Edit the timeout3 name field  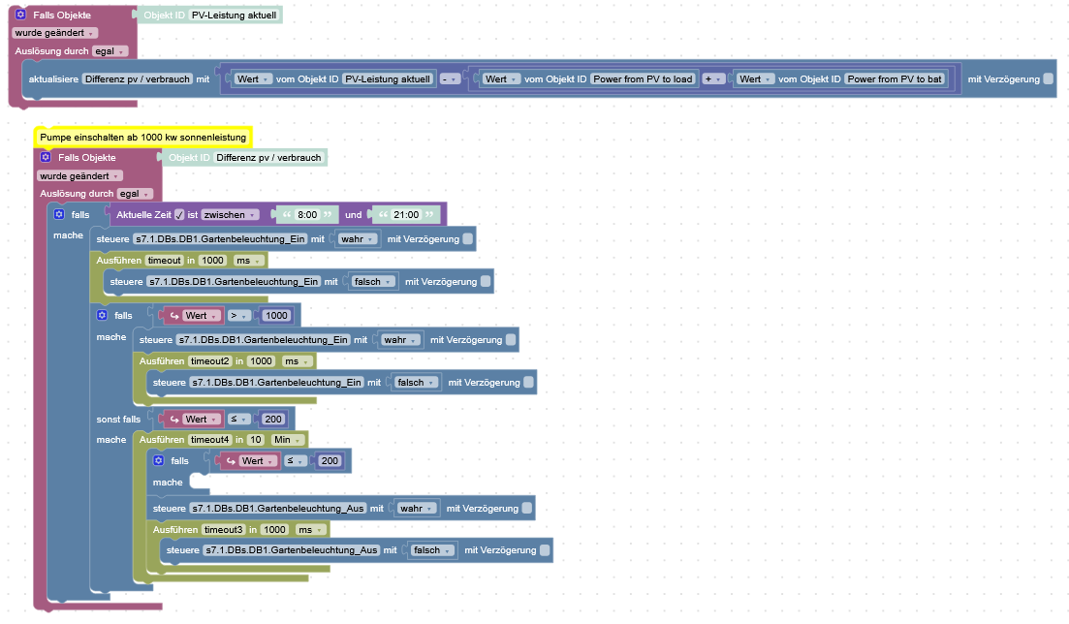[223, 530]
